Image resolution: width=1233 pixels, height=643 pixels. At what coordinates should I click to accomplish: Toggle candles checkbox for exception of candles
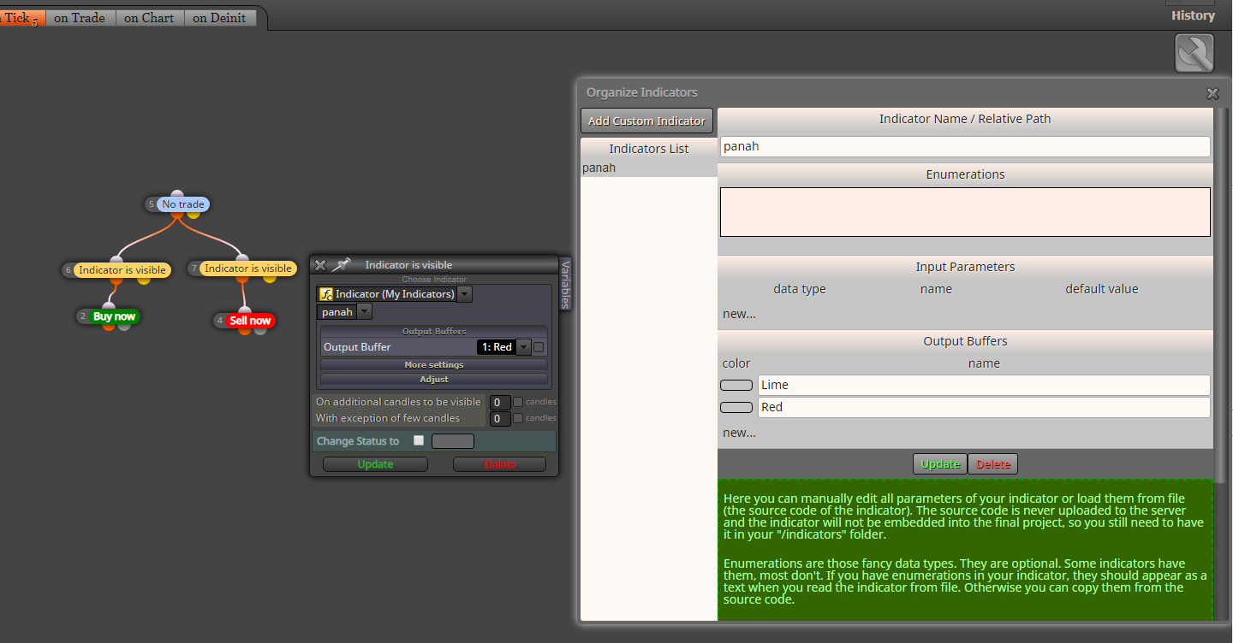coord(518,418)
